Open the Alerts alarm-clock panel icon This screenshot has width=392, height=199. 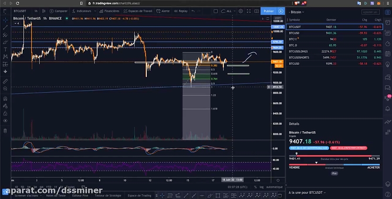388,23
